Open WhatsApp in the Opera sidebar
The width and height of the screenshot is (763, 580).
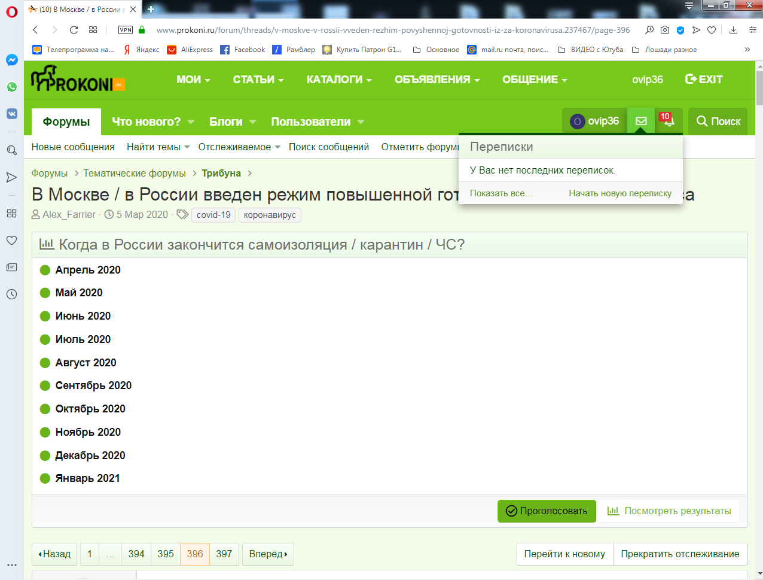[11, 87]
